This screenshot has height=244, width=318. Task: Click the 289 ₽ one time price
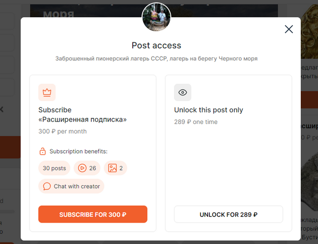(196, 122)
